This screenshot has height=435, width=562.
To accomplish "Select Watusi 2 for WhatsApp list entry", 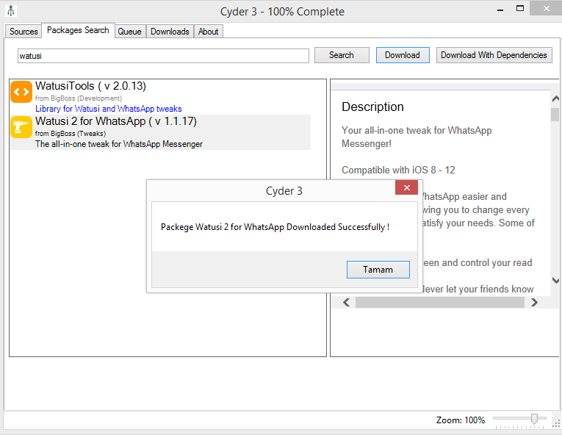I will pyautogui.click(x=116, y=121).
